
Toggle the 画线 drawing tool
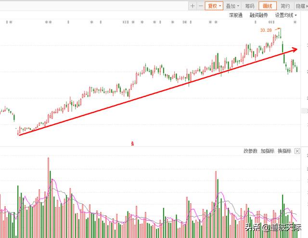click(268, 6)
